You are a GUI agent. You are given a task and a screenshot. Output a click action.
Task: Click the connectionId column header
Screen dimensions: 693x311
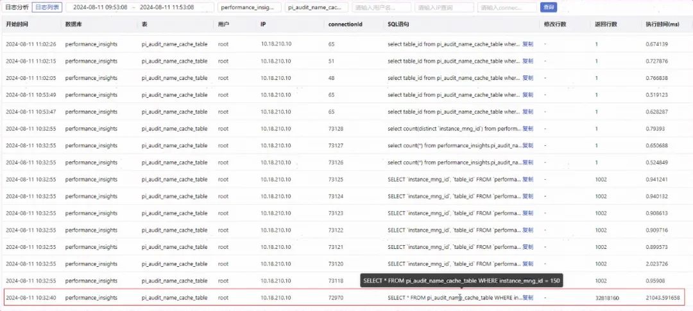(x=345, y=25)
